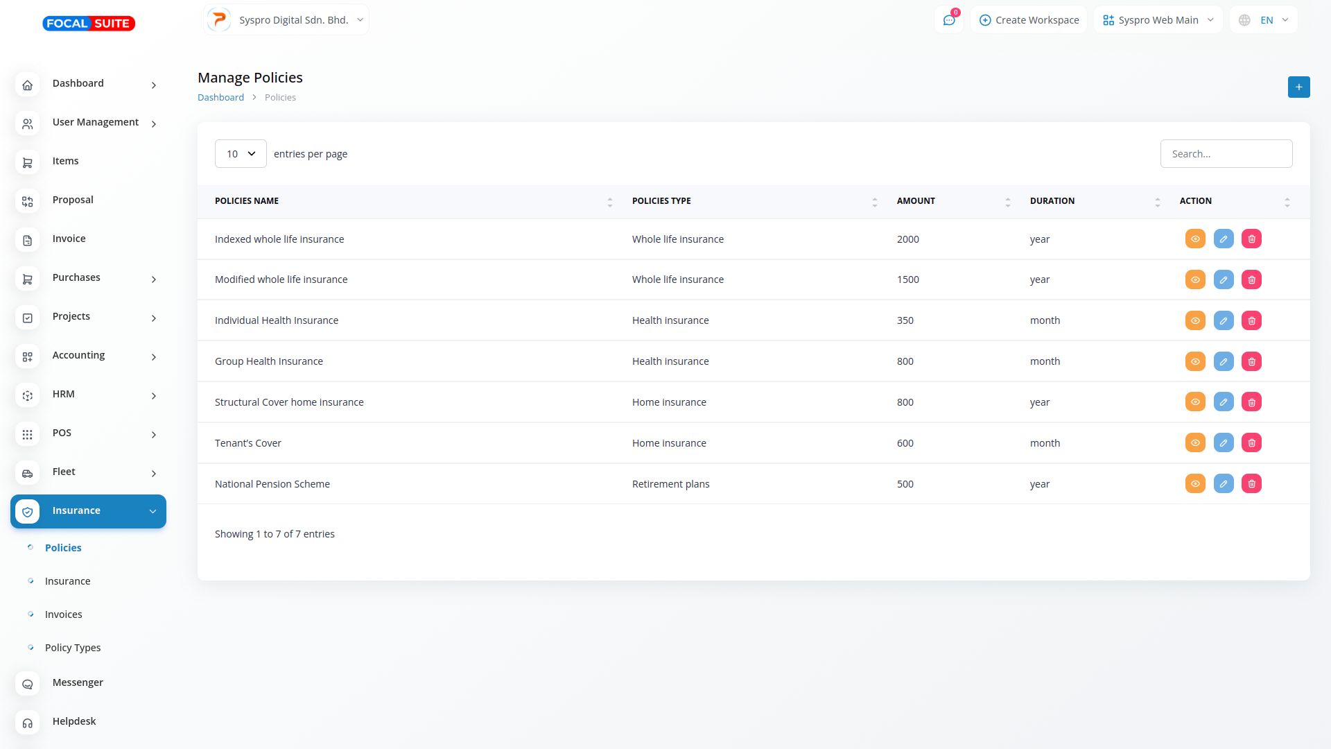Expand the Syspro Web Main workspace dropdown
Image resolution: width=1331 pixels, height=749 pixels.
pyautogui.click(x=1158, y=20)
